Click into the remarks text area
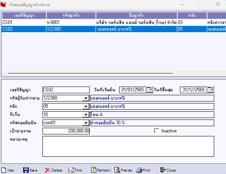Viewport: 226px width, 174px height. [128, 146]
